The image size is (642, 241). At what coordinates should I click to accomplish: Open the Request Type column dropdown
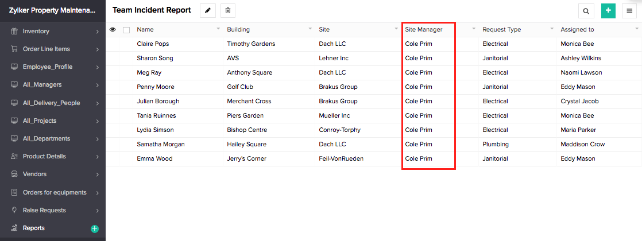pos(551,29)
